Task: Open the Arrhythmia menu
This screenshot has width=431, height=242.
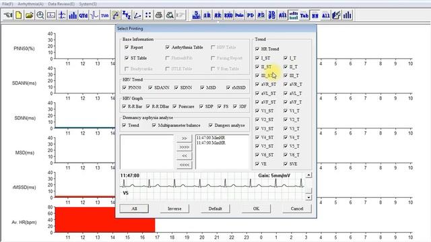Action: (x=30, y=4)
